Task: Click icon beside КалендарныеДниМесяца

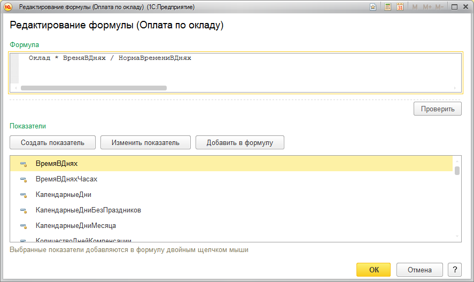Action: pos(24,226)
